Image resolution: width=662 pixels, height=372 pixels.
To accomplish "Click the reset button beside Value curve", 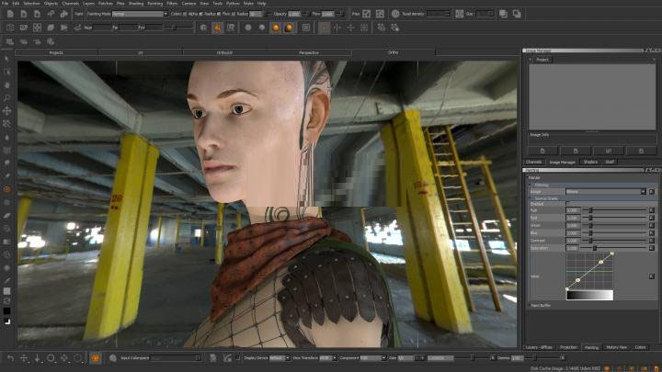I will (652, 276).
